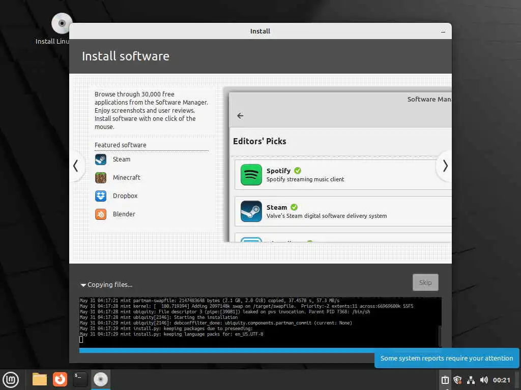Click the Software Manager title in preview

(x=429, y=99)
